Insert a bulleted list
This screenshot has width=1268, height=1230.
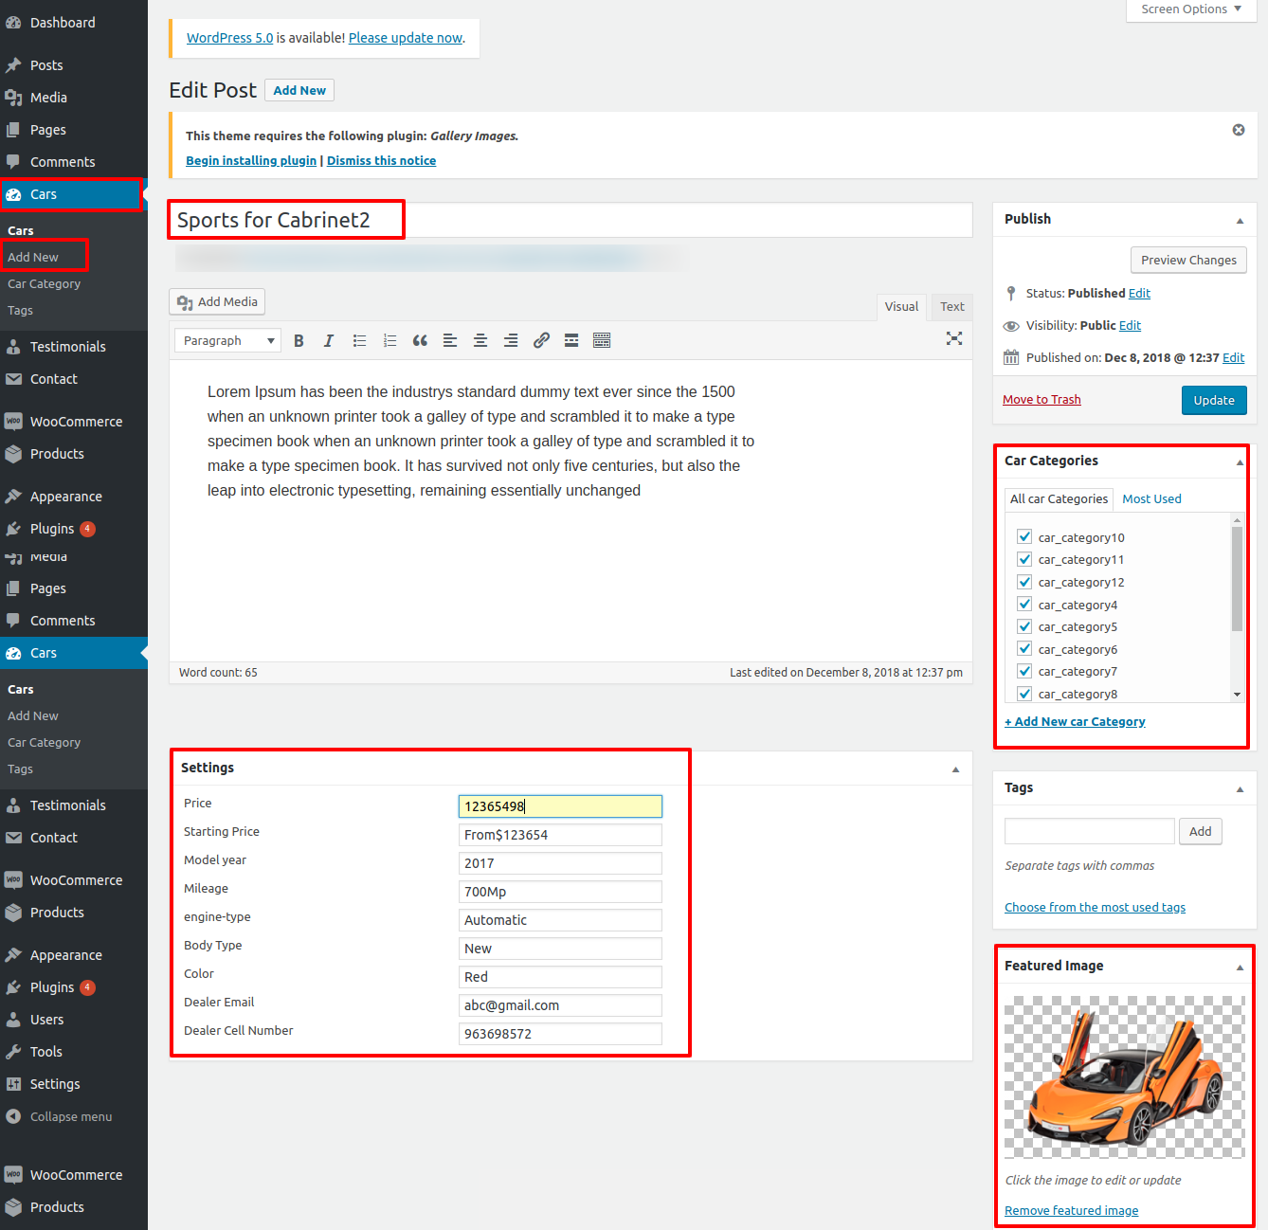tap(359, 341)
